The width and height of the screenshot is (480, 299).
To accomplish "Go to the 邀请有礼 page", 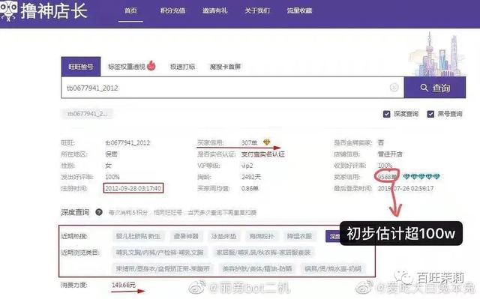I will click(x=215, y=10).
